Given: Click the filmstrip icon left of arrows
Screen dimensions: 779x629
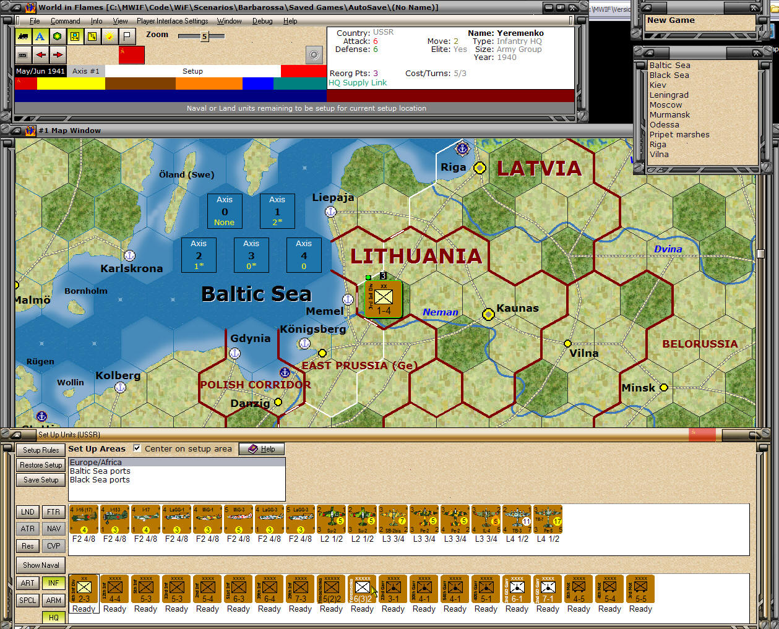Looking at the screenshot, I should coord(23,54).
